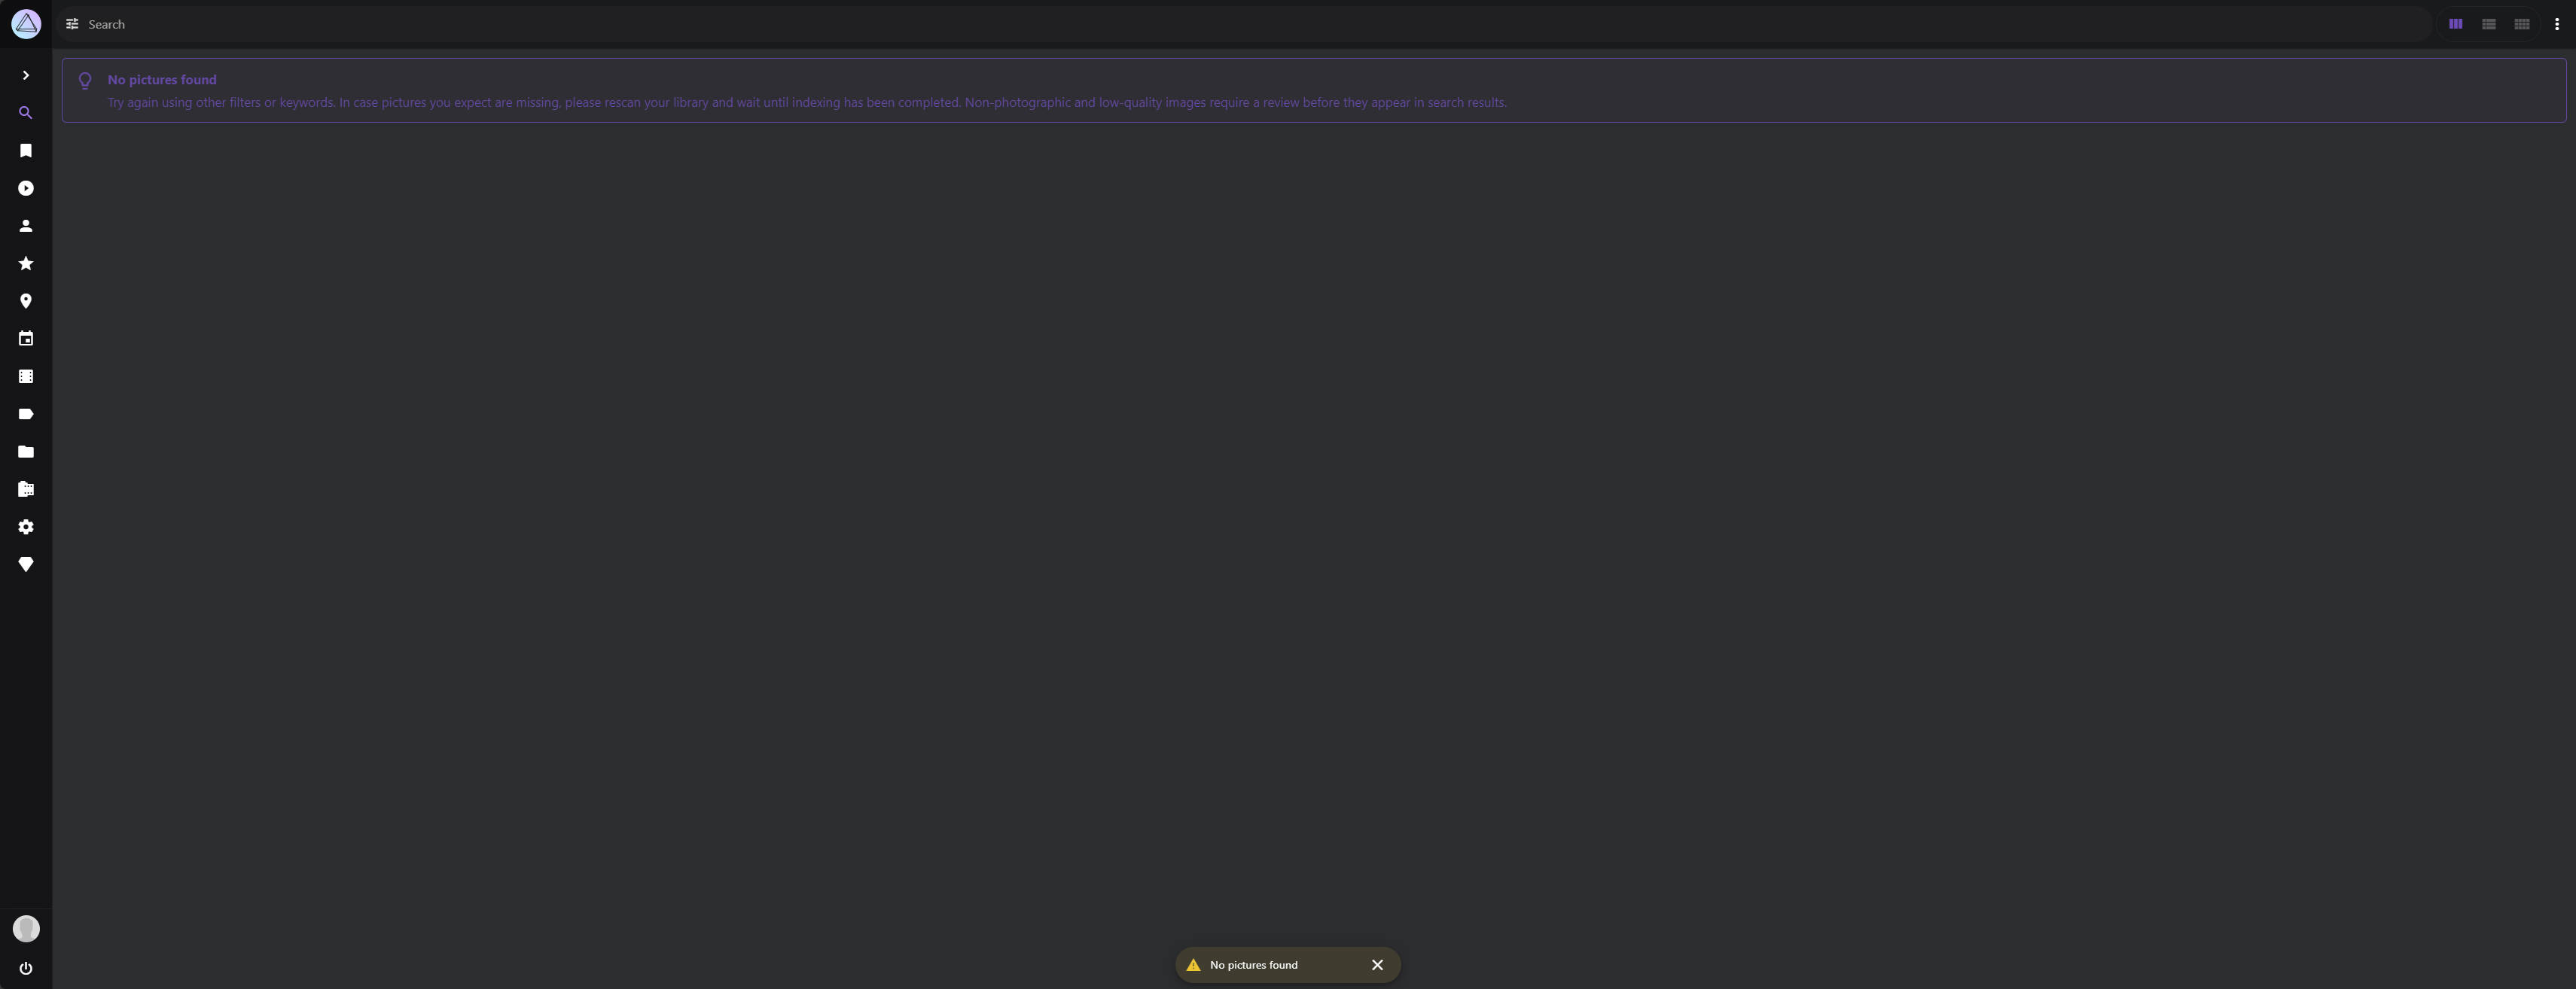
Task: Dismiss the 'No pictures found' toast
Action: pos(1377,965)
